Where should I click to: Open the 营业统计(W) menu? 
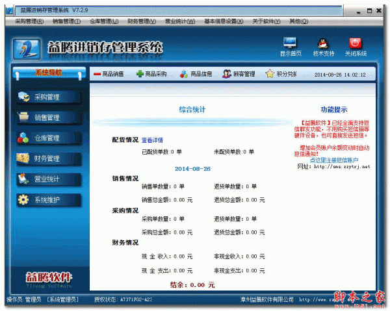[180, 21]
